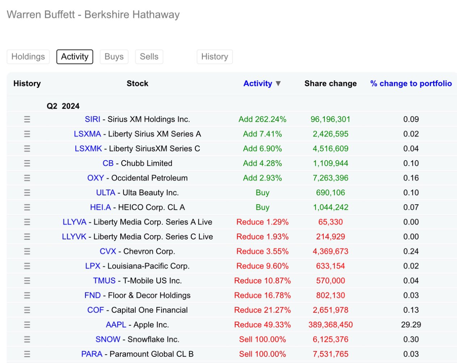Viewport: 457px width, 363px height.
Task: Open history icon for Ulta Beauty row
Action: [x=27, y=193]
